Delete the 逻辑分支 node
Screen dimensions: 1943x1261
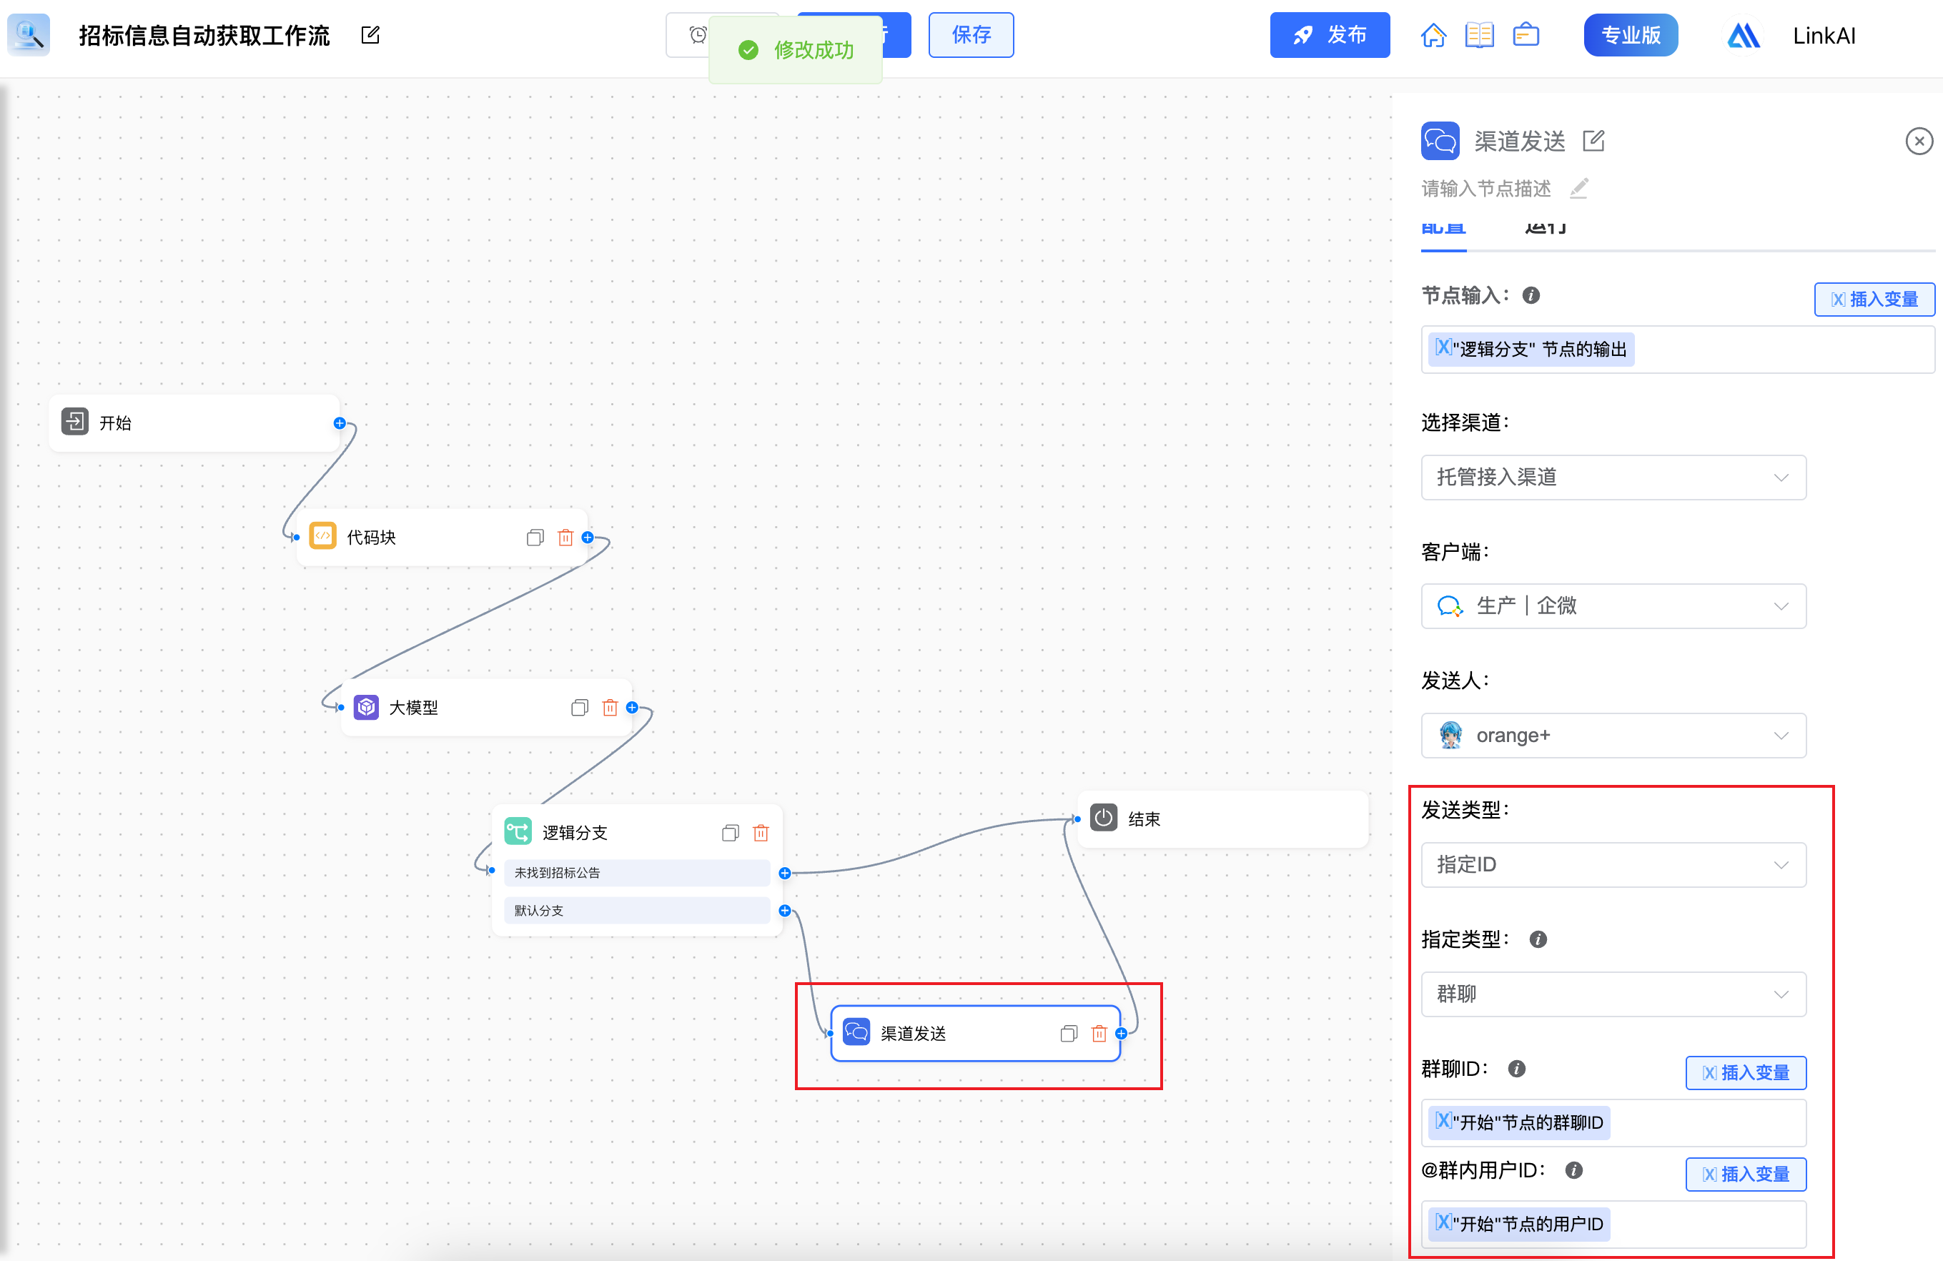coord(761,833)
